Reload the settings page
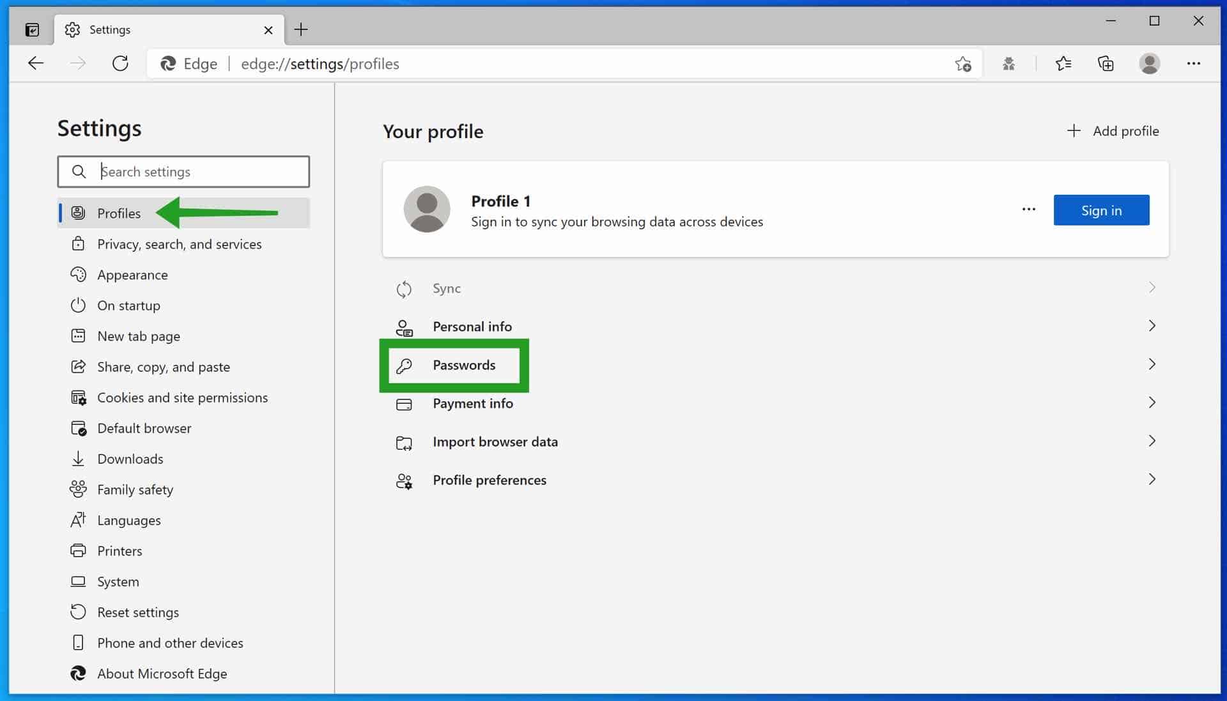 pos(121,63)
